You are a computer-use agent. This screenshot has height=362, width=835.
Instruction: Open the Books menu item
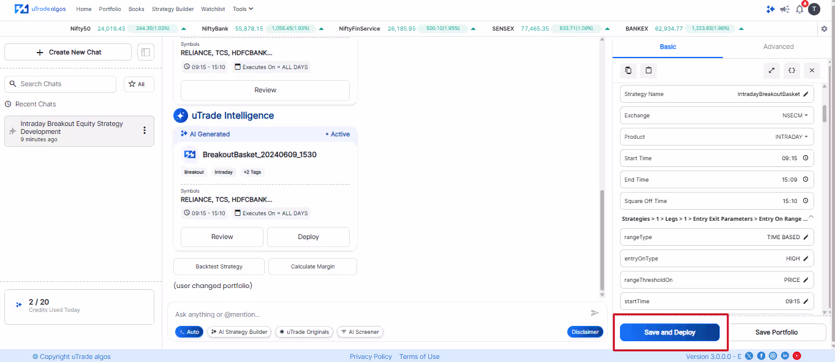[x=137, y=9]
